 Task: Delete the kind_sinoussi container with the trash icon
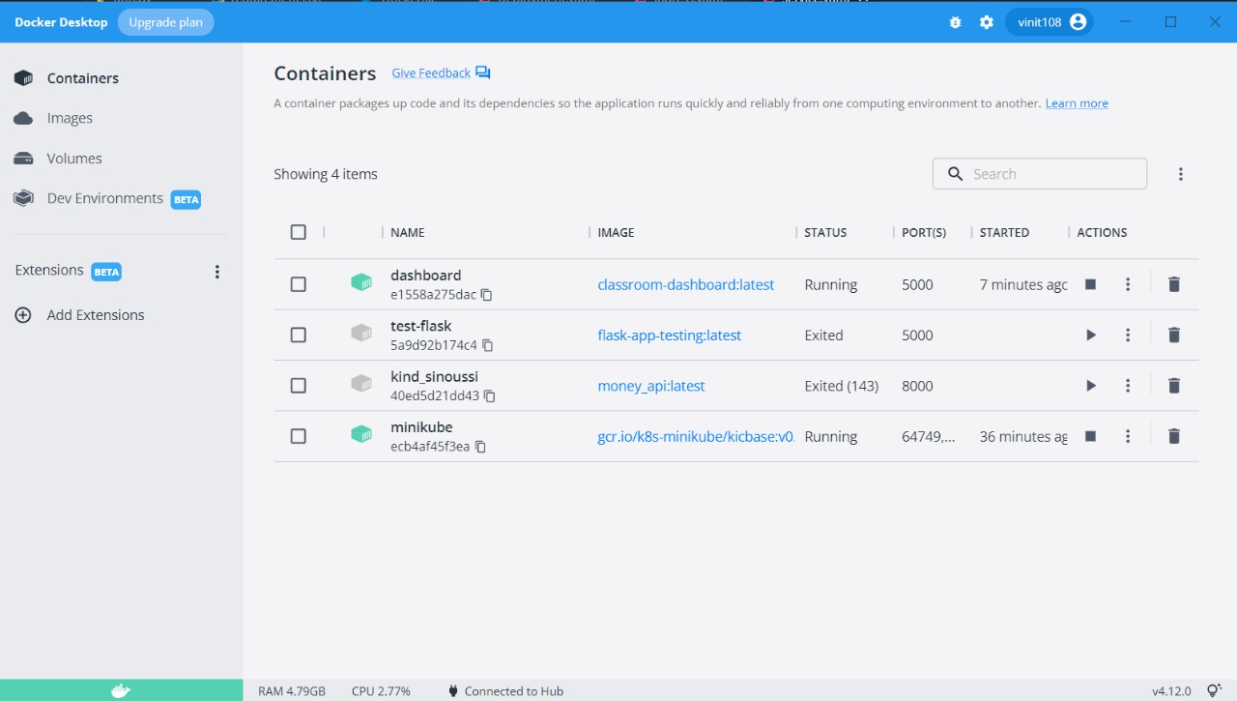click(x=1173, y=385)
